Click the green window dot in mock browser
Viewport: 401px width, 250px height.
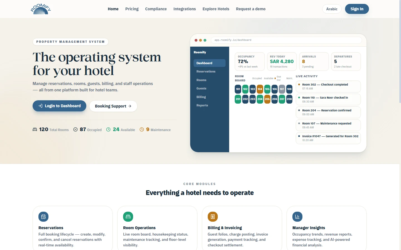(205, 40)
